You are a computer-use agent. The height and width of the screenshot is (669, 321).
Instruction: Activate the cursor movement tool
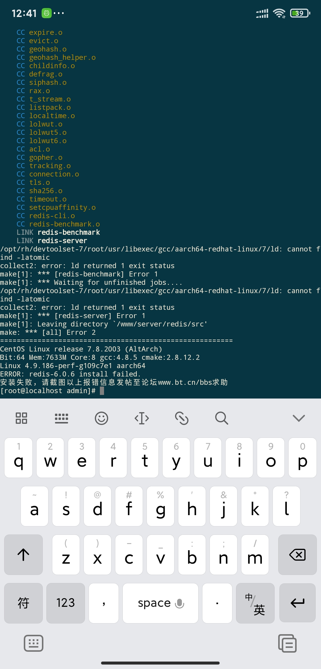click(x=142, y=418)
